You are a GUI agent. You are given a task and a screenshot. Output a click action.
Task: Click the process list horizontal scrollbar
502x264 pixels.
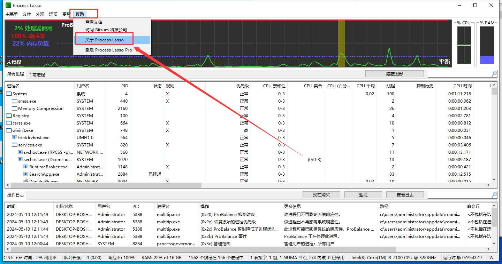pyautogui.click(x=105, y=185)
